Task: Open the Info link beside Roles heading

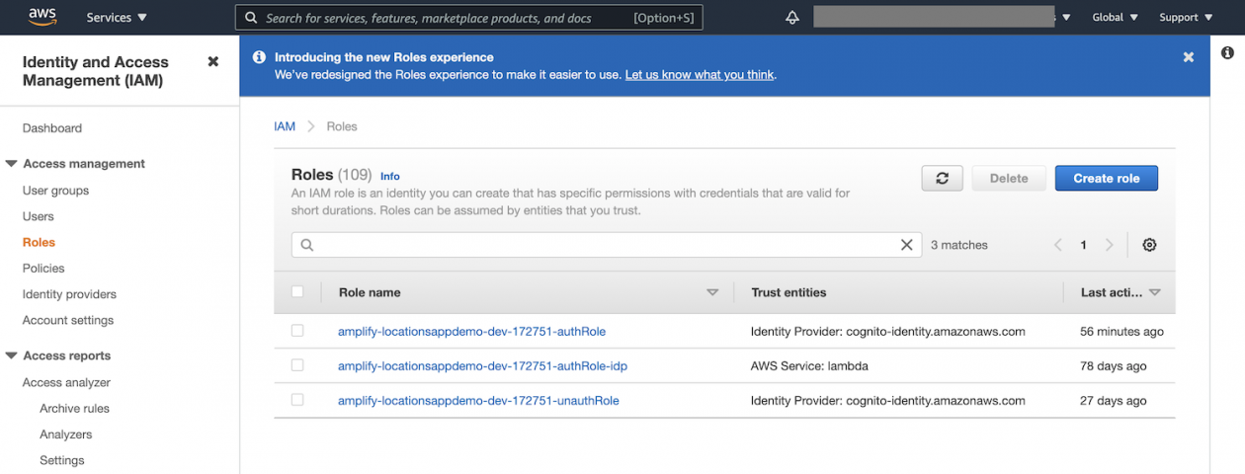Action: click(x=389, y=176)
